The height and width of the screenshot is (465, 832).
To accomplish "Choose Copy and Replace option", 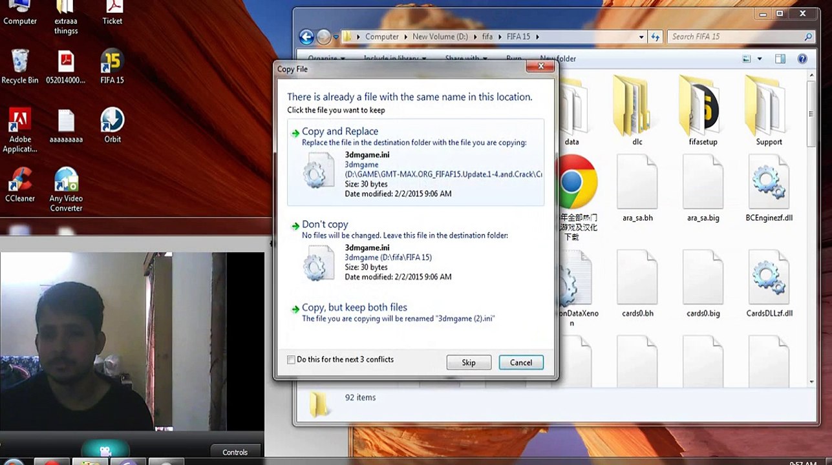I will [x=416, y=162].
